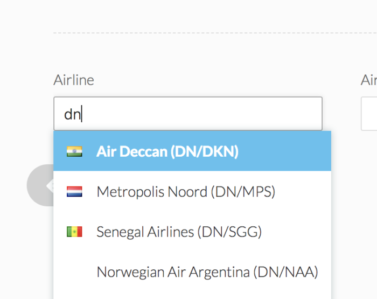Choose Metropolis Noord (DN/MPS) from the list
The width and height of the screenshot is (377, 299).
click(185, 191)
